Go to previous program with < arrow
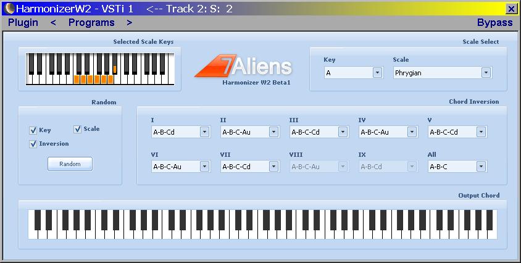521x263 pixels. pyautogui.click(x=53, y=23)
